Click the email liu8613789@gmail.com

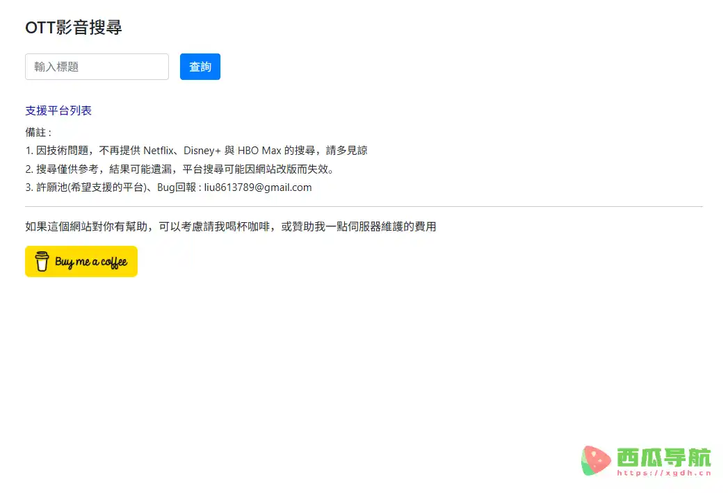tap(258, 187)
